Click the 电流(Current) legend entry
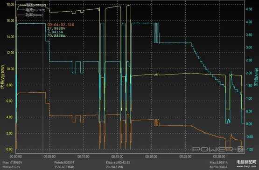This screenshot has width=259, height=170. click(x=31, y=10)
